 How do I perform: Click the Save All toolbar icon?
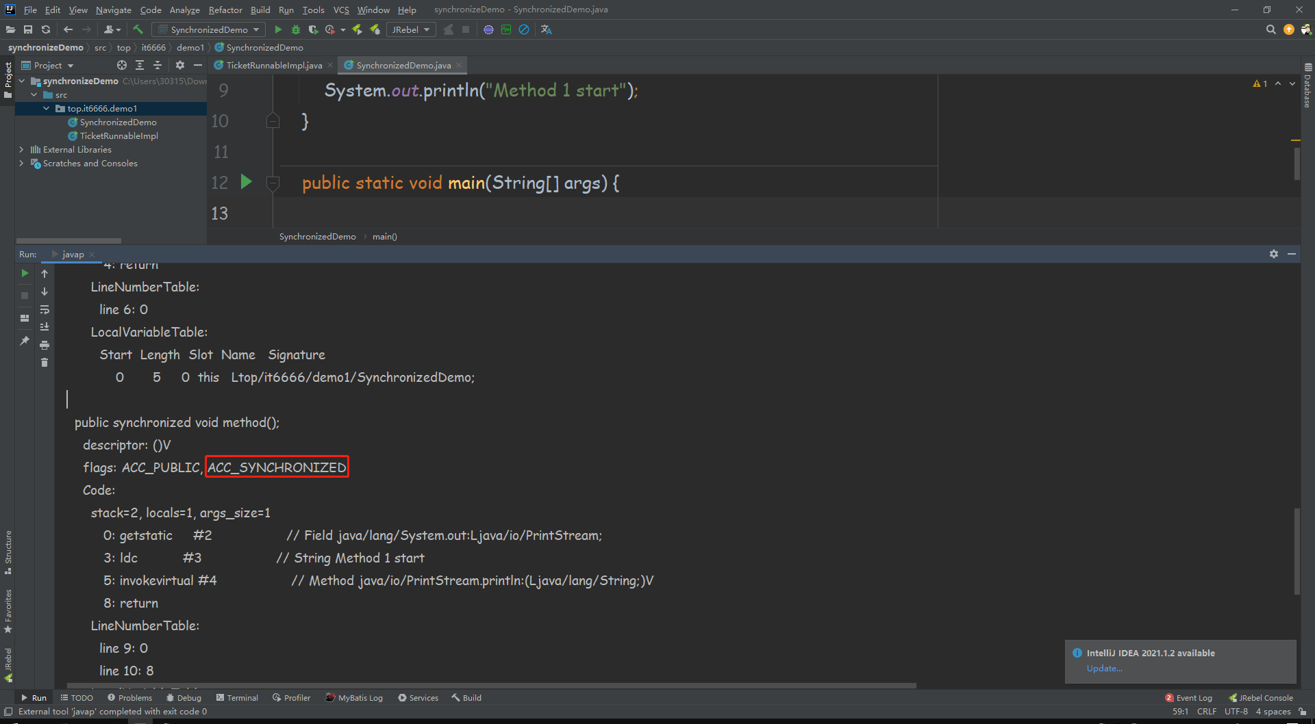click(x=28, y=29)
